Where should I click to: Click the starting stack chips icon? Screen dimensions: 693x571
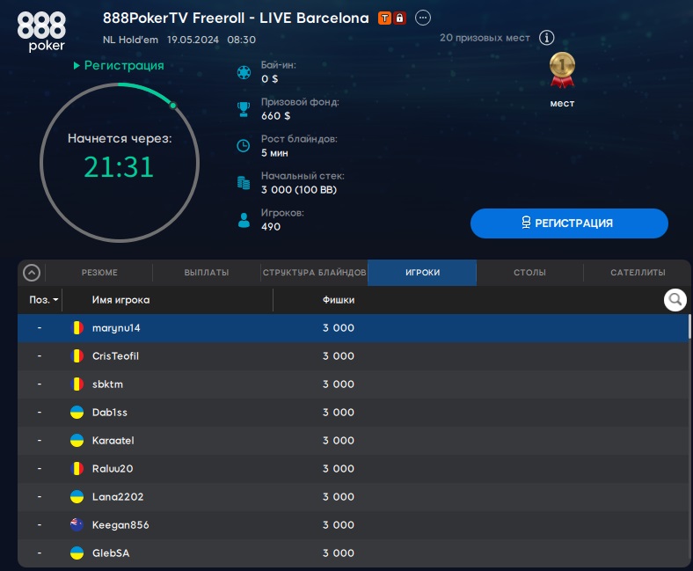(x=244, y=182)
